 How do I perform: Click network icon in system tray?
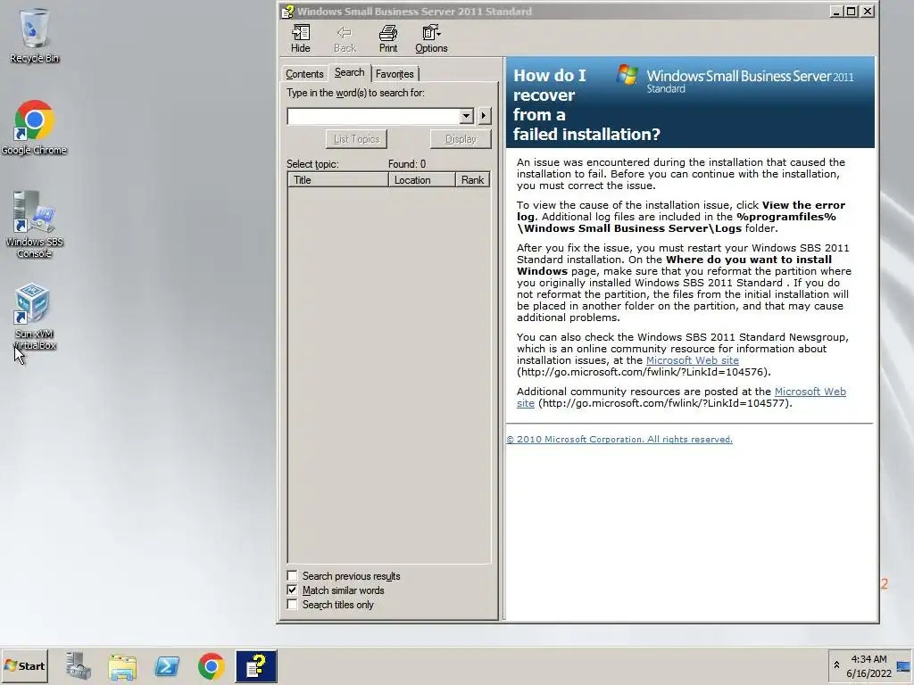[903, 666]
